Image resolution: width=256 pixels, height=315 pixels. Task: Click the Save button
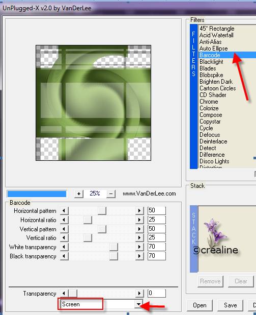(x=231, y=305)
